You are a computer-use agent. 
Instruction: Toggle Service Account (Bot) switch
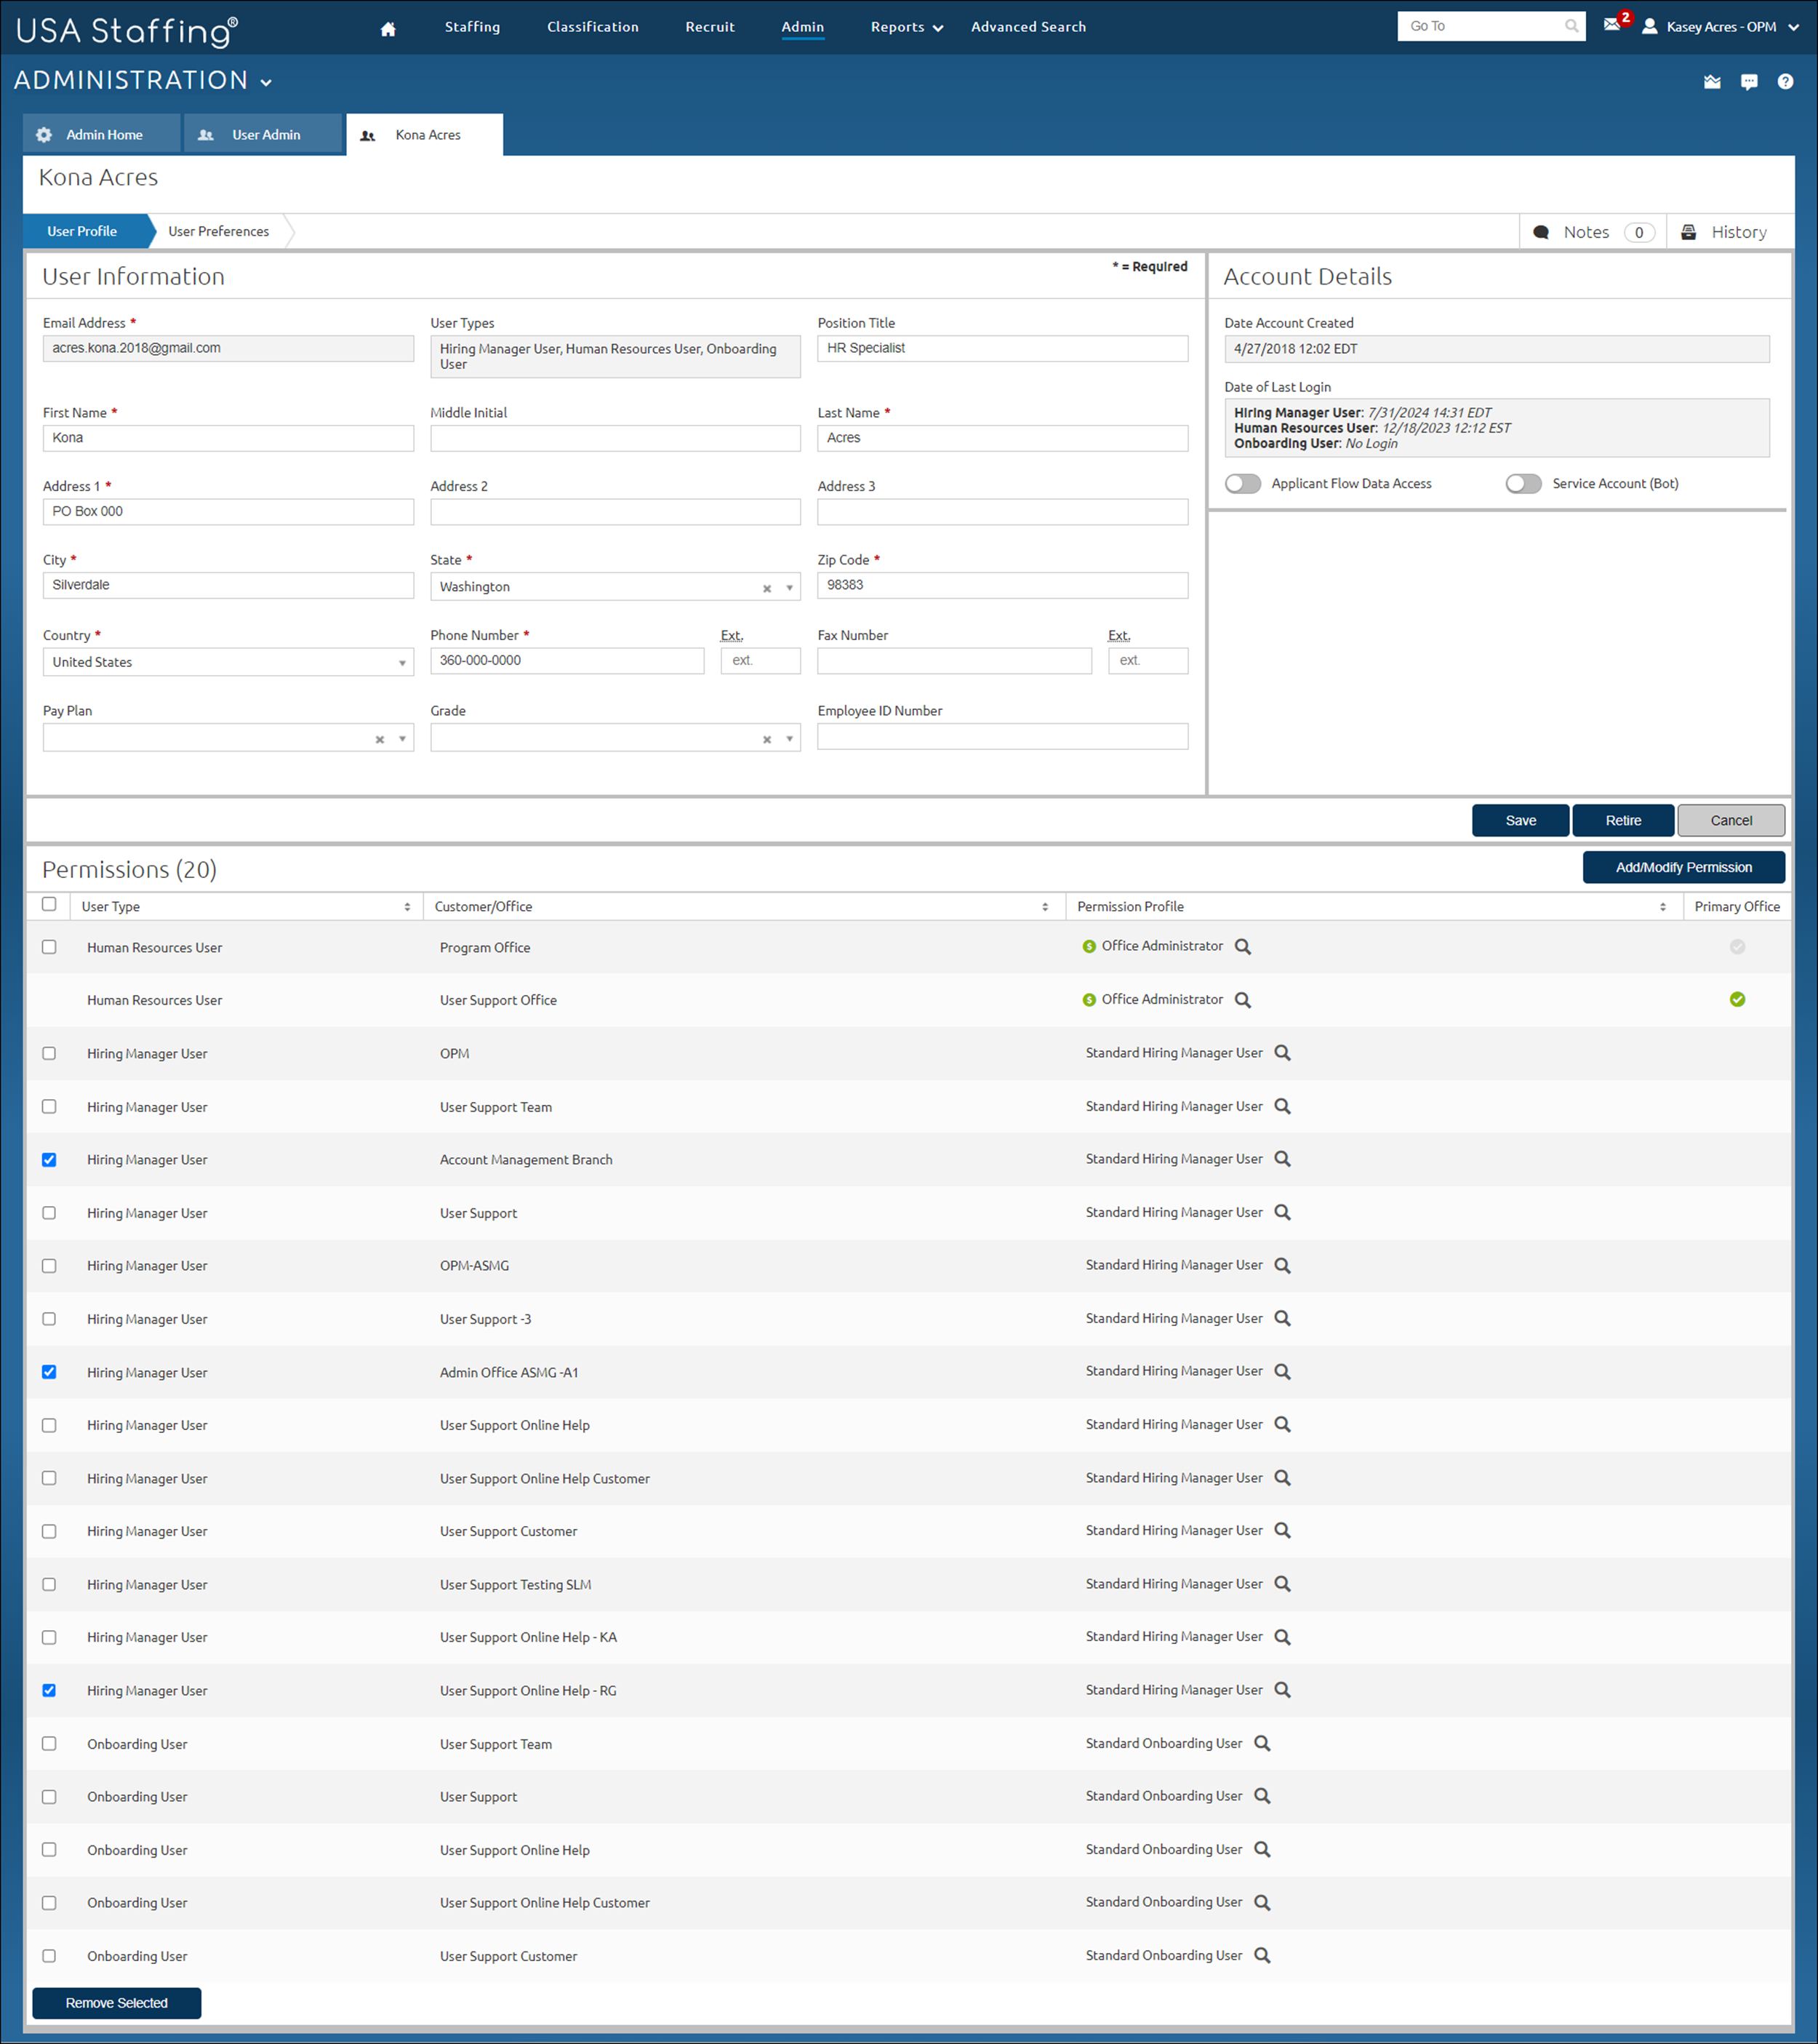click(x=1523, y=483)
